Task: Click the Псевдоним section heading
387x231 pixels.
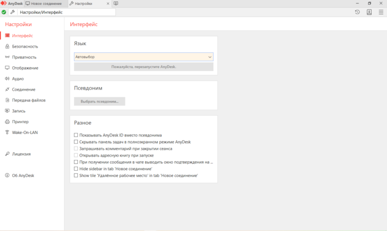Action: click(x=88, y=88)
